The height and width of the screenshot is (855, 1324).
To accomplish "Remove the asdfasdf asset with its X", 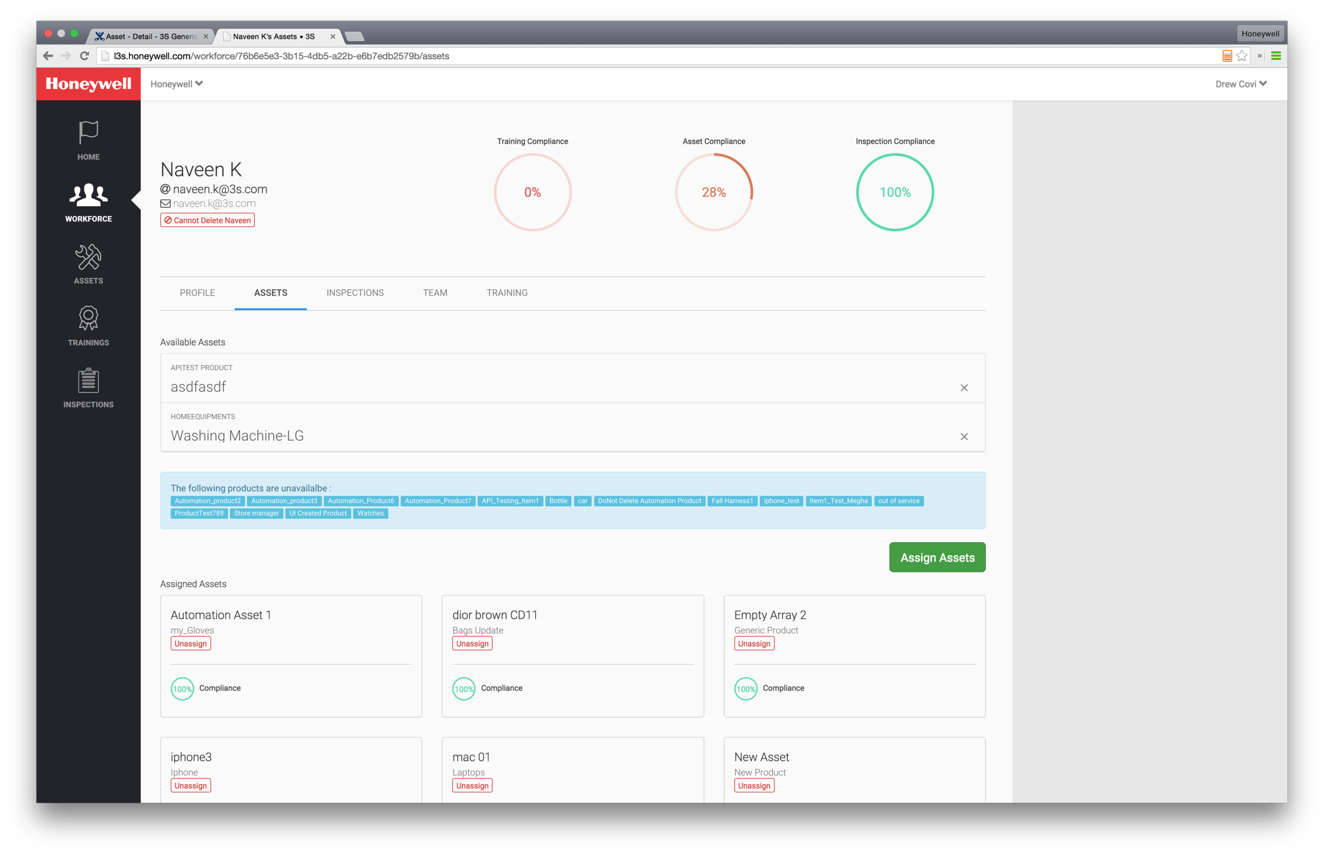I will [964, 388].
